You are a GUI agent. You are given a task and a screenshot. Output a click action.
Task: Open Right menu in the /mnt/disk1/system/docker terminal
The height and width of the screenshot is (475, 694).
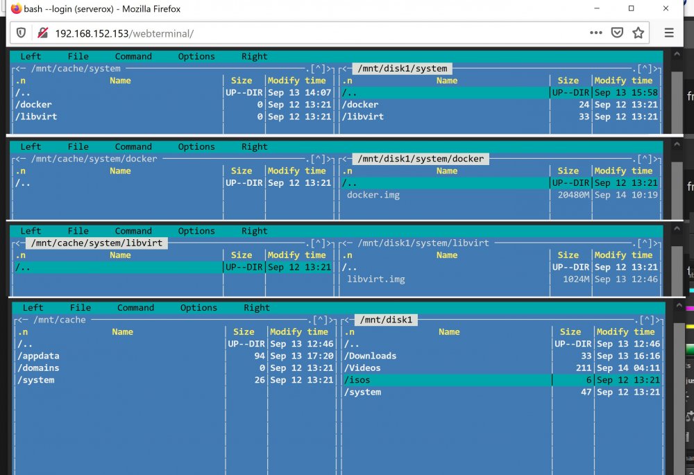254,146
